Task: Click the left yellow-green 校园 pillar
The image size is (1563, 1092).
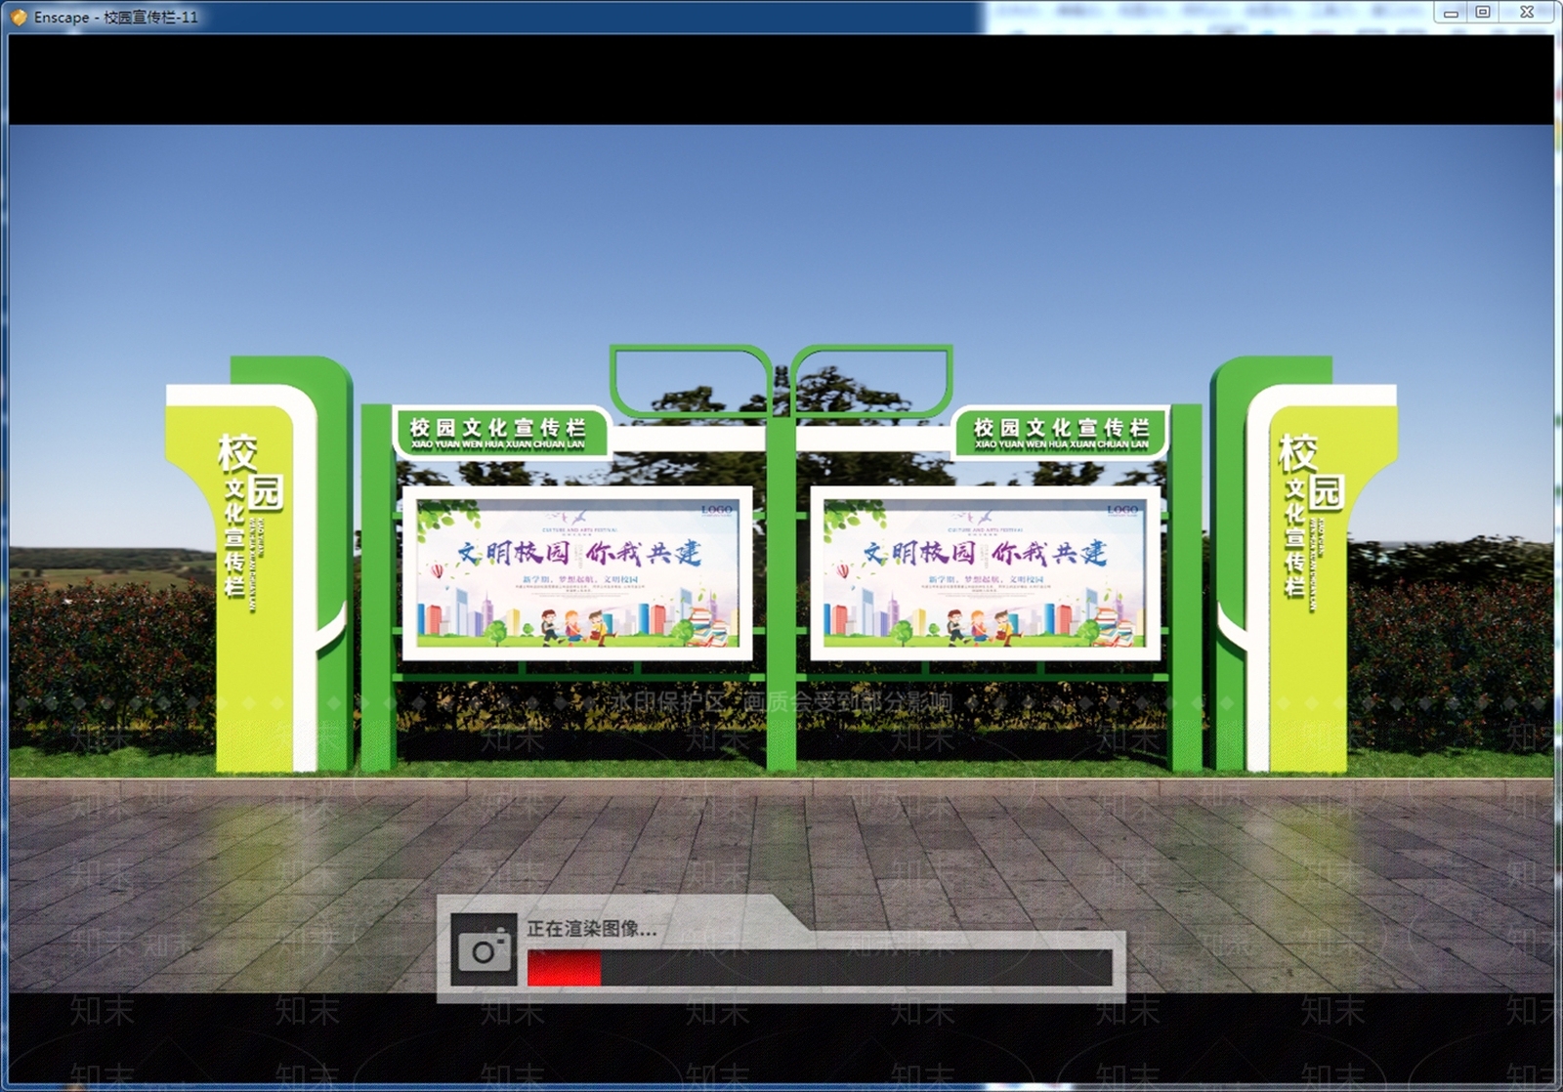Action: point(259,565)
